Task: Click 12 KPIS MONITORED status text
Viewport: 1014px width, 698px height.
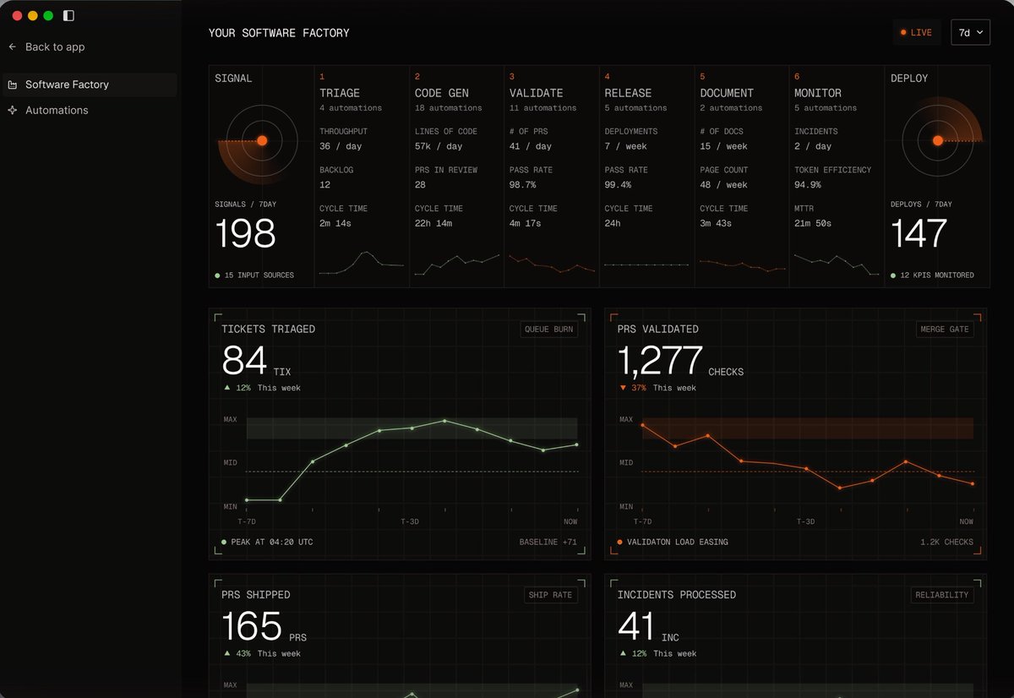Action: tap(937, 275)
